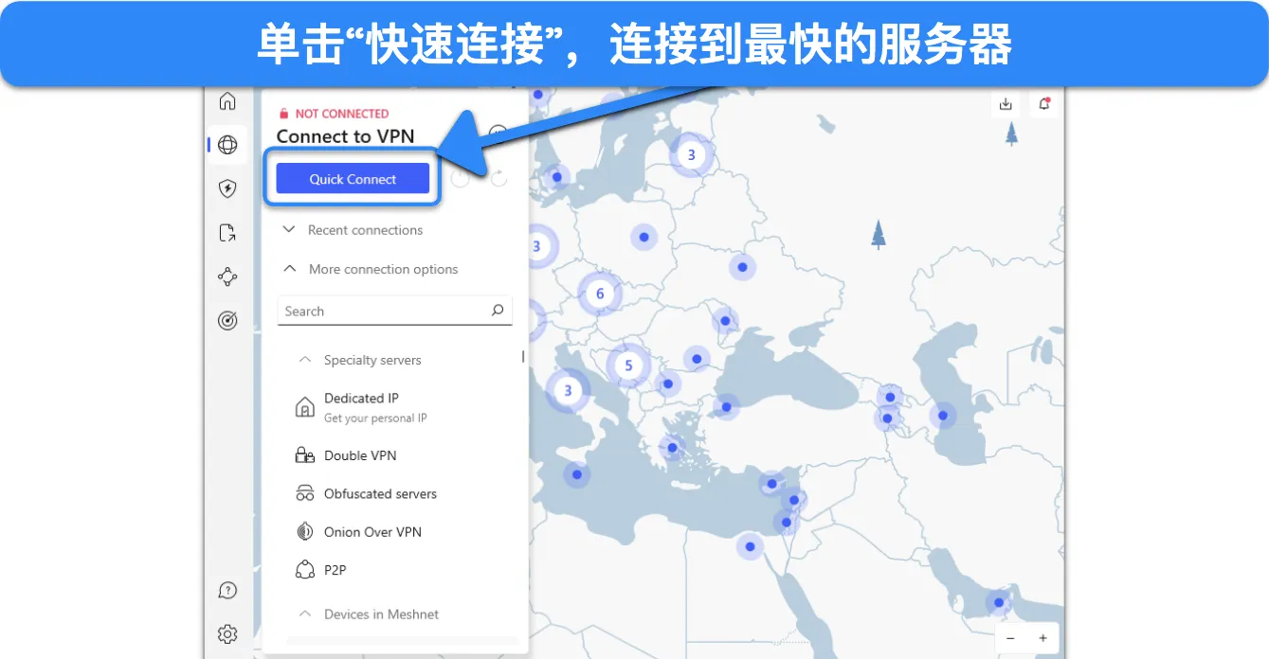
Task: Click the "NOT CONNECTED" status text
Action: pos(342,114)
